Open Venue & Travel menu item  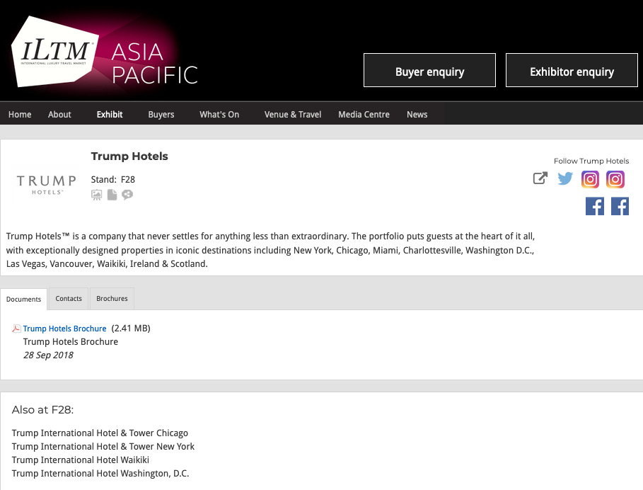coord(293,115)
